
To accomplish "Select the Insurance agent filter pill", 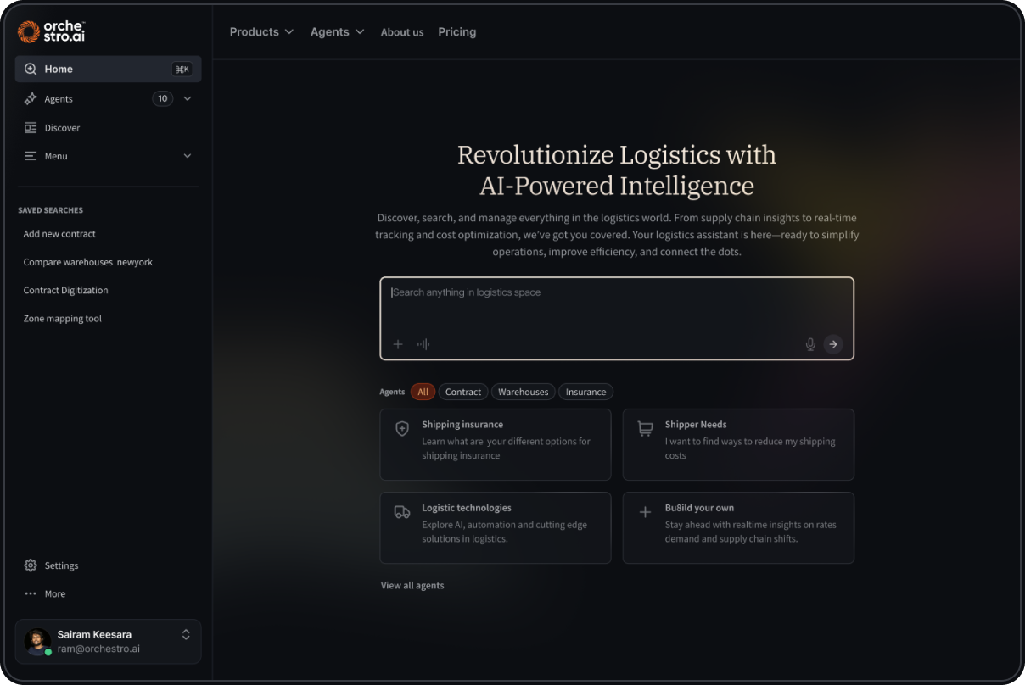I will coord(585,391).
